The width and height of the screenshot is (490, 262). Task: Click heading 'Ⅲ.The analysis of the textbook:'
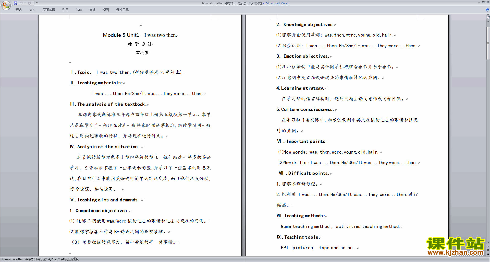pos(108,104)
